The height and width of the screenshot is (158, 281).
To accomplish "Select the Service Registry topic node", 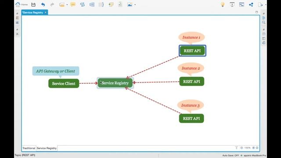I will click(115, 83).
